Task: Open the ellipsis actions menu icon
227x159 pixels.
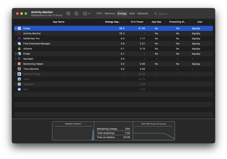Action: pos(85,13)
